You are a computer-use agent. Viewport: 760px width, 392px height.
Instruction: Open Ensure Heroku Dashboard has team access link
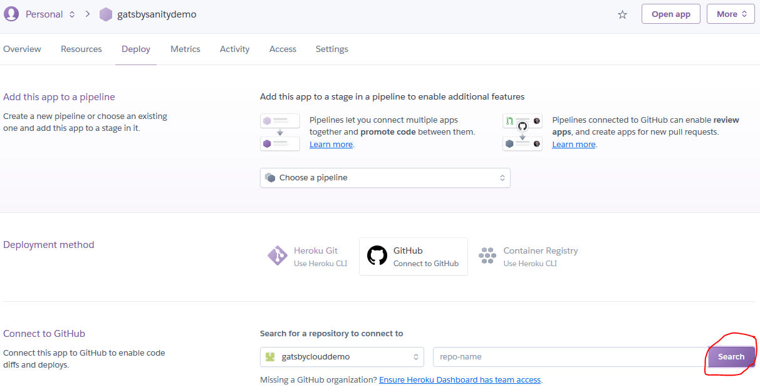460,379
